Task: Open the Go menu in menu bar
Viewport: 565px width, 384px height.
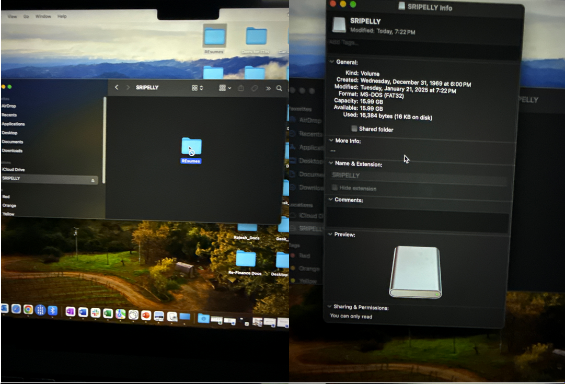Action: [x=26, y=17]
